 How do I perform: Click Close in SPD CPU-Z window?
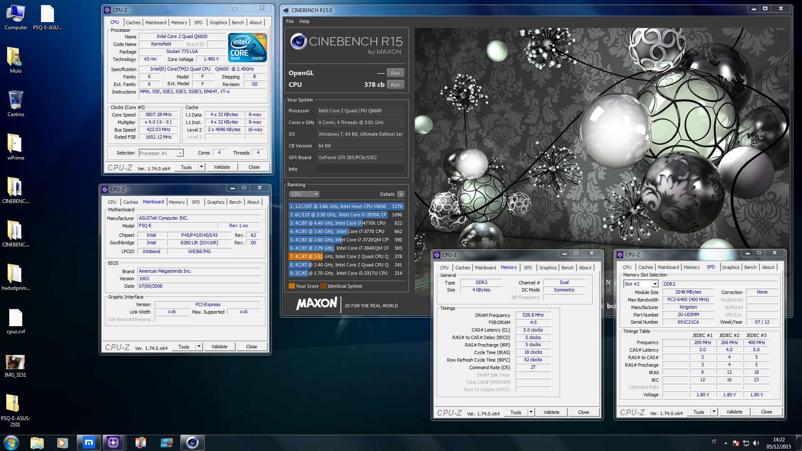coord(766,412)
